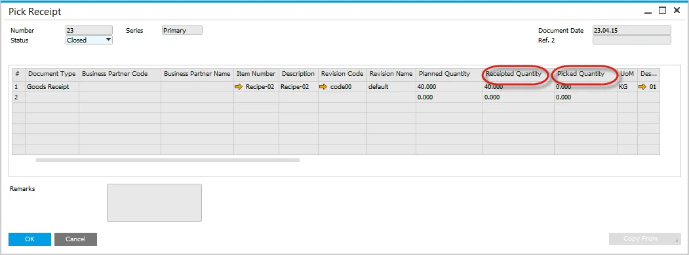Click the Document Date field

tap(632, 30)
